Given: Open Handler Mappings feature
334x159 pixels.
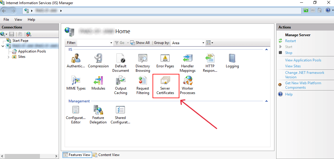Looking at the screenshot, I should [187, 63].
